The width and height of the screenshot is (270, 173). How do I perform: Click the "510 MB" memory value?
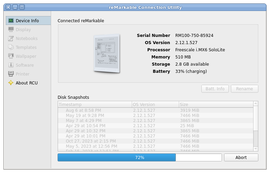point(183,57)
